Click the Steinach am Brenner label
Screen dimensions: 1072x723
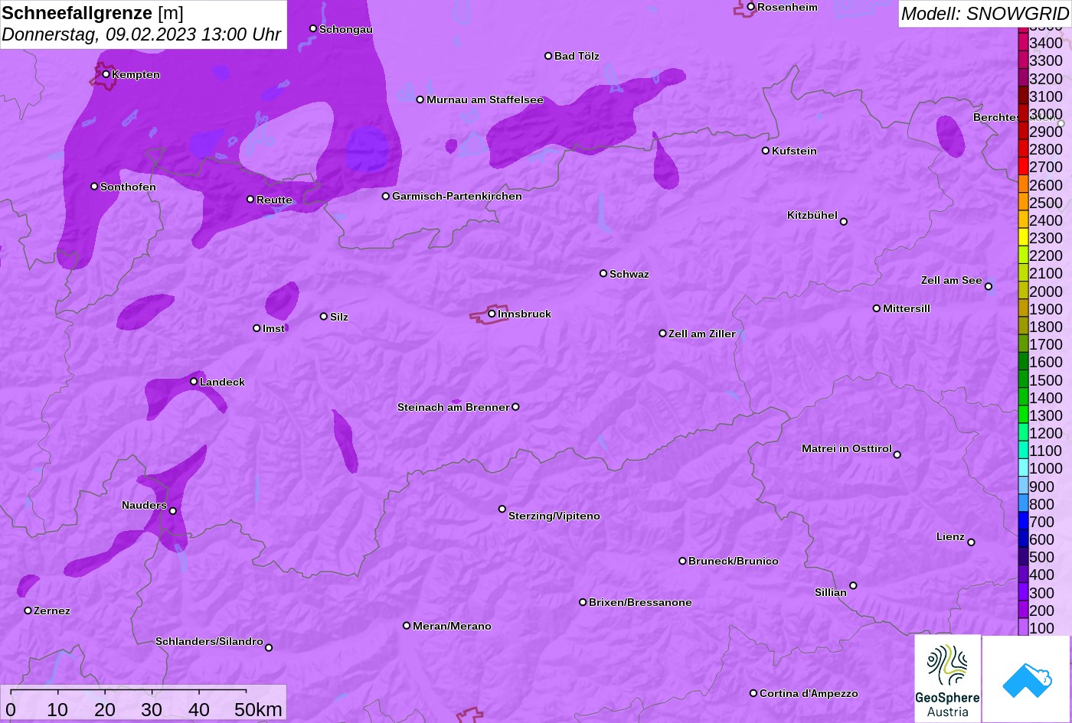point(453,407)
